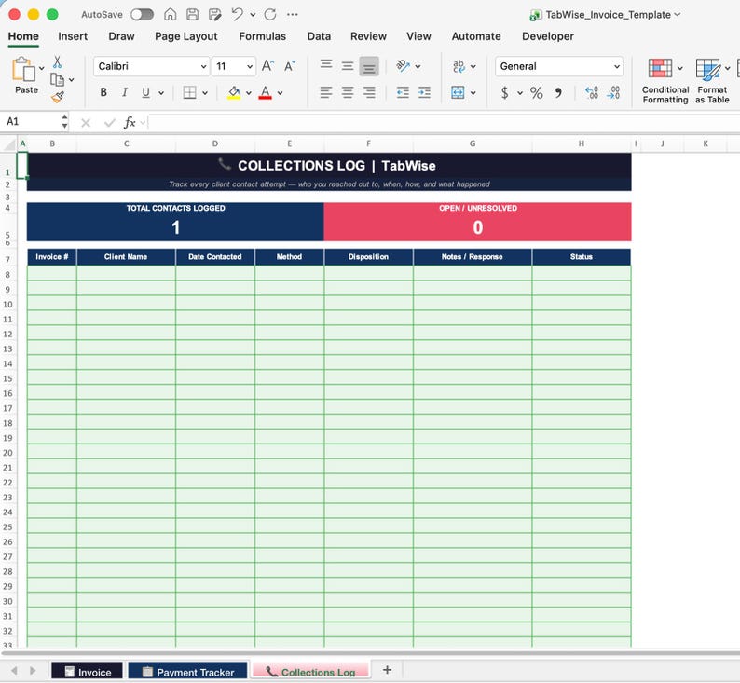This screenshot has height=683, width=740.
Task: Click the Undo arrow icon
Action: click(x=238, y=15)
